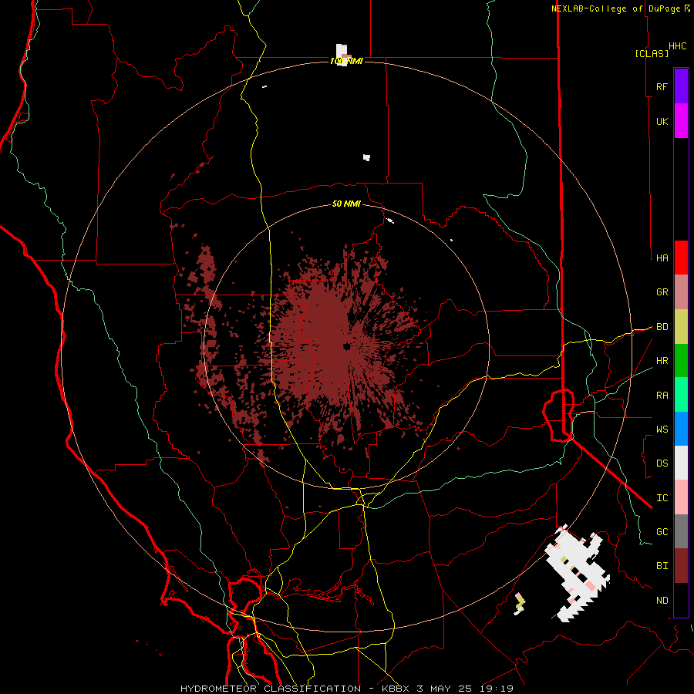This screenshot has width=694, height=694.
Task: Click the RF legend label
Action: tap(662, 86)
